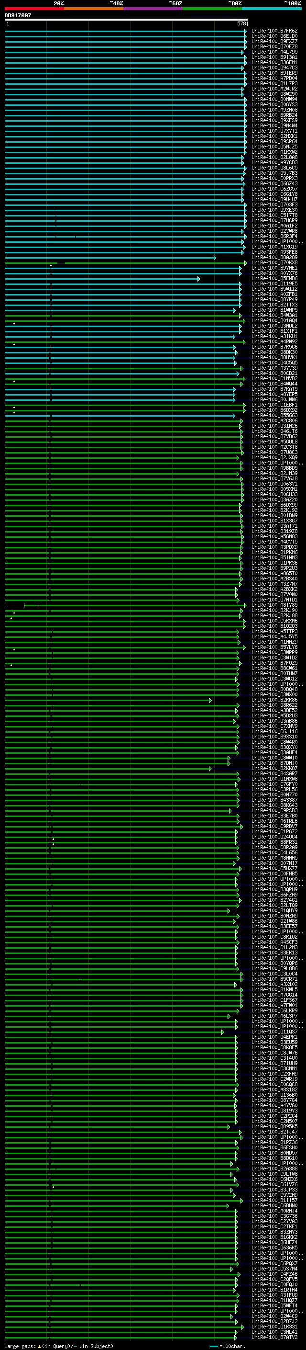306x1350 pixels.
Task: Open hit UniRef100_B9I3A1
Action: [274, 57]
